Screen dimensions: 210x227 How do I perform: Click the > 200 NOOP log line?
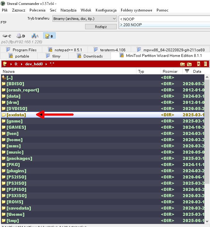pos(165,25)
